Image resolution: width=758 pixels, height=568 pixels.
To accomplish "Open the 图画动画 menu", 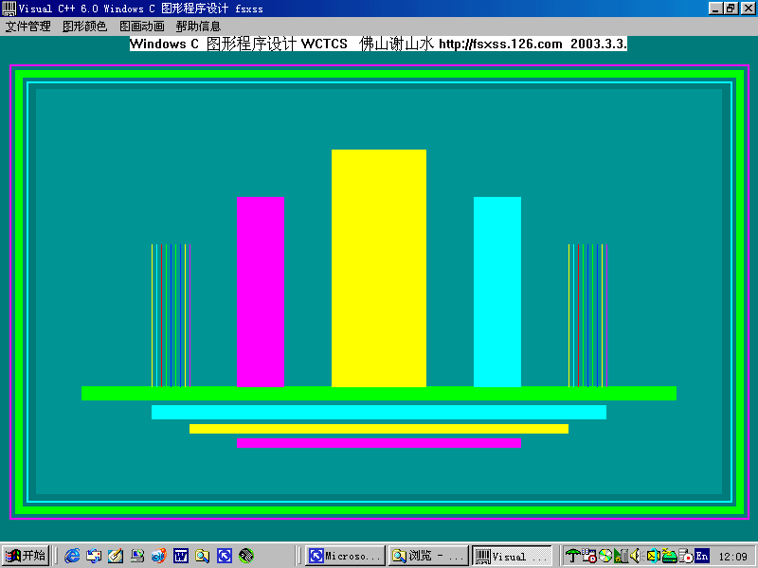I will [x=141, y=27].
